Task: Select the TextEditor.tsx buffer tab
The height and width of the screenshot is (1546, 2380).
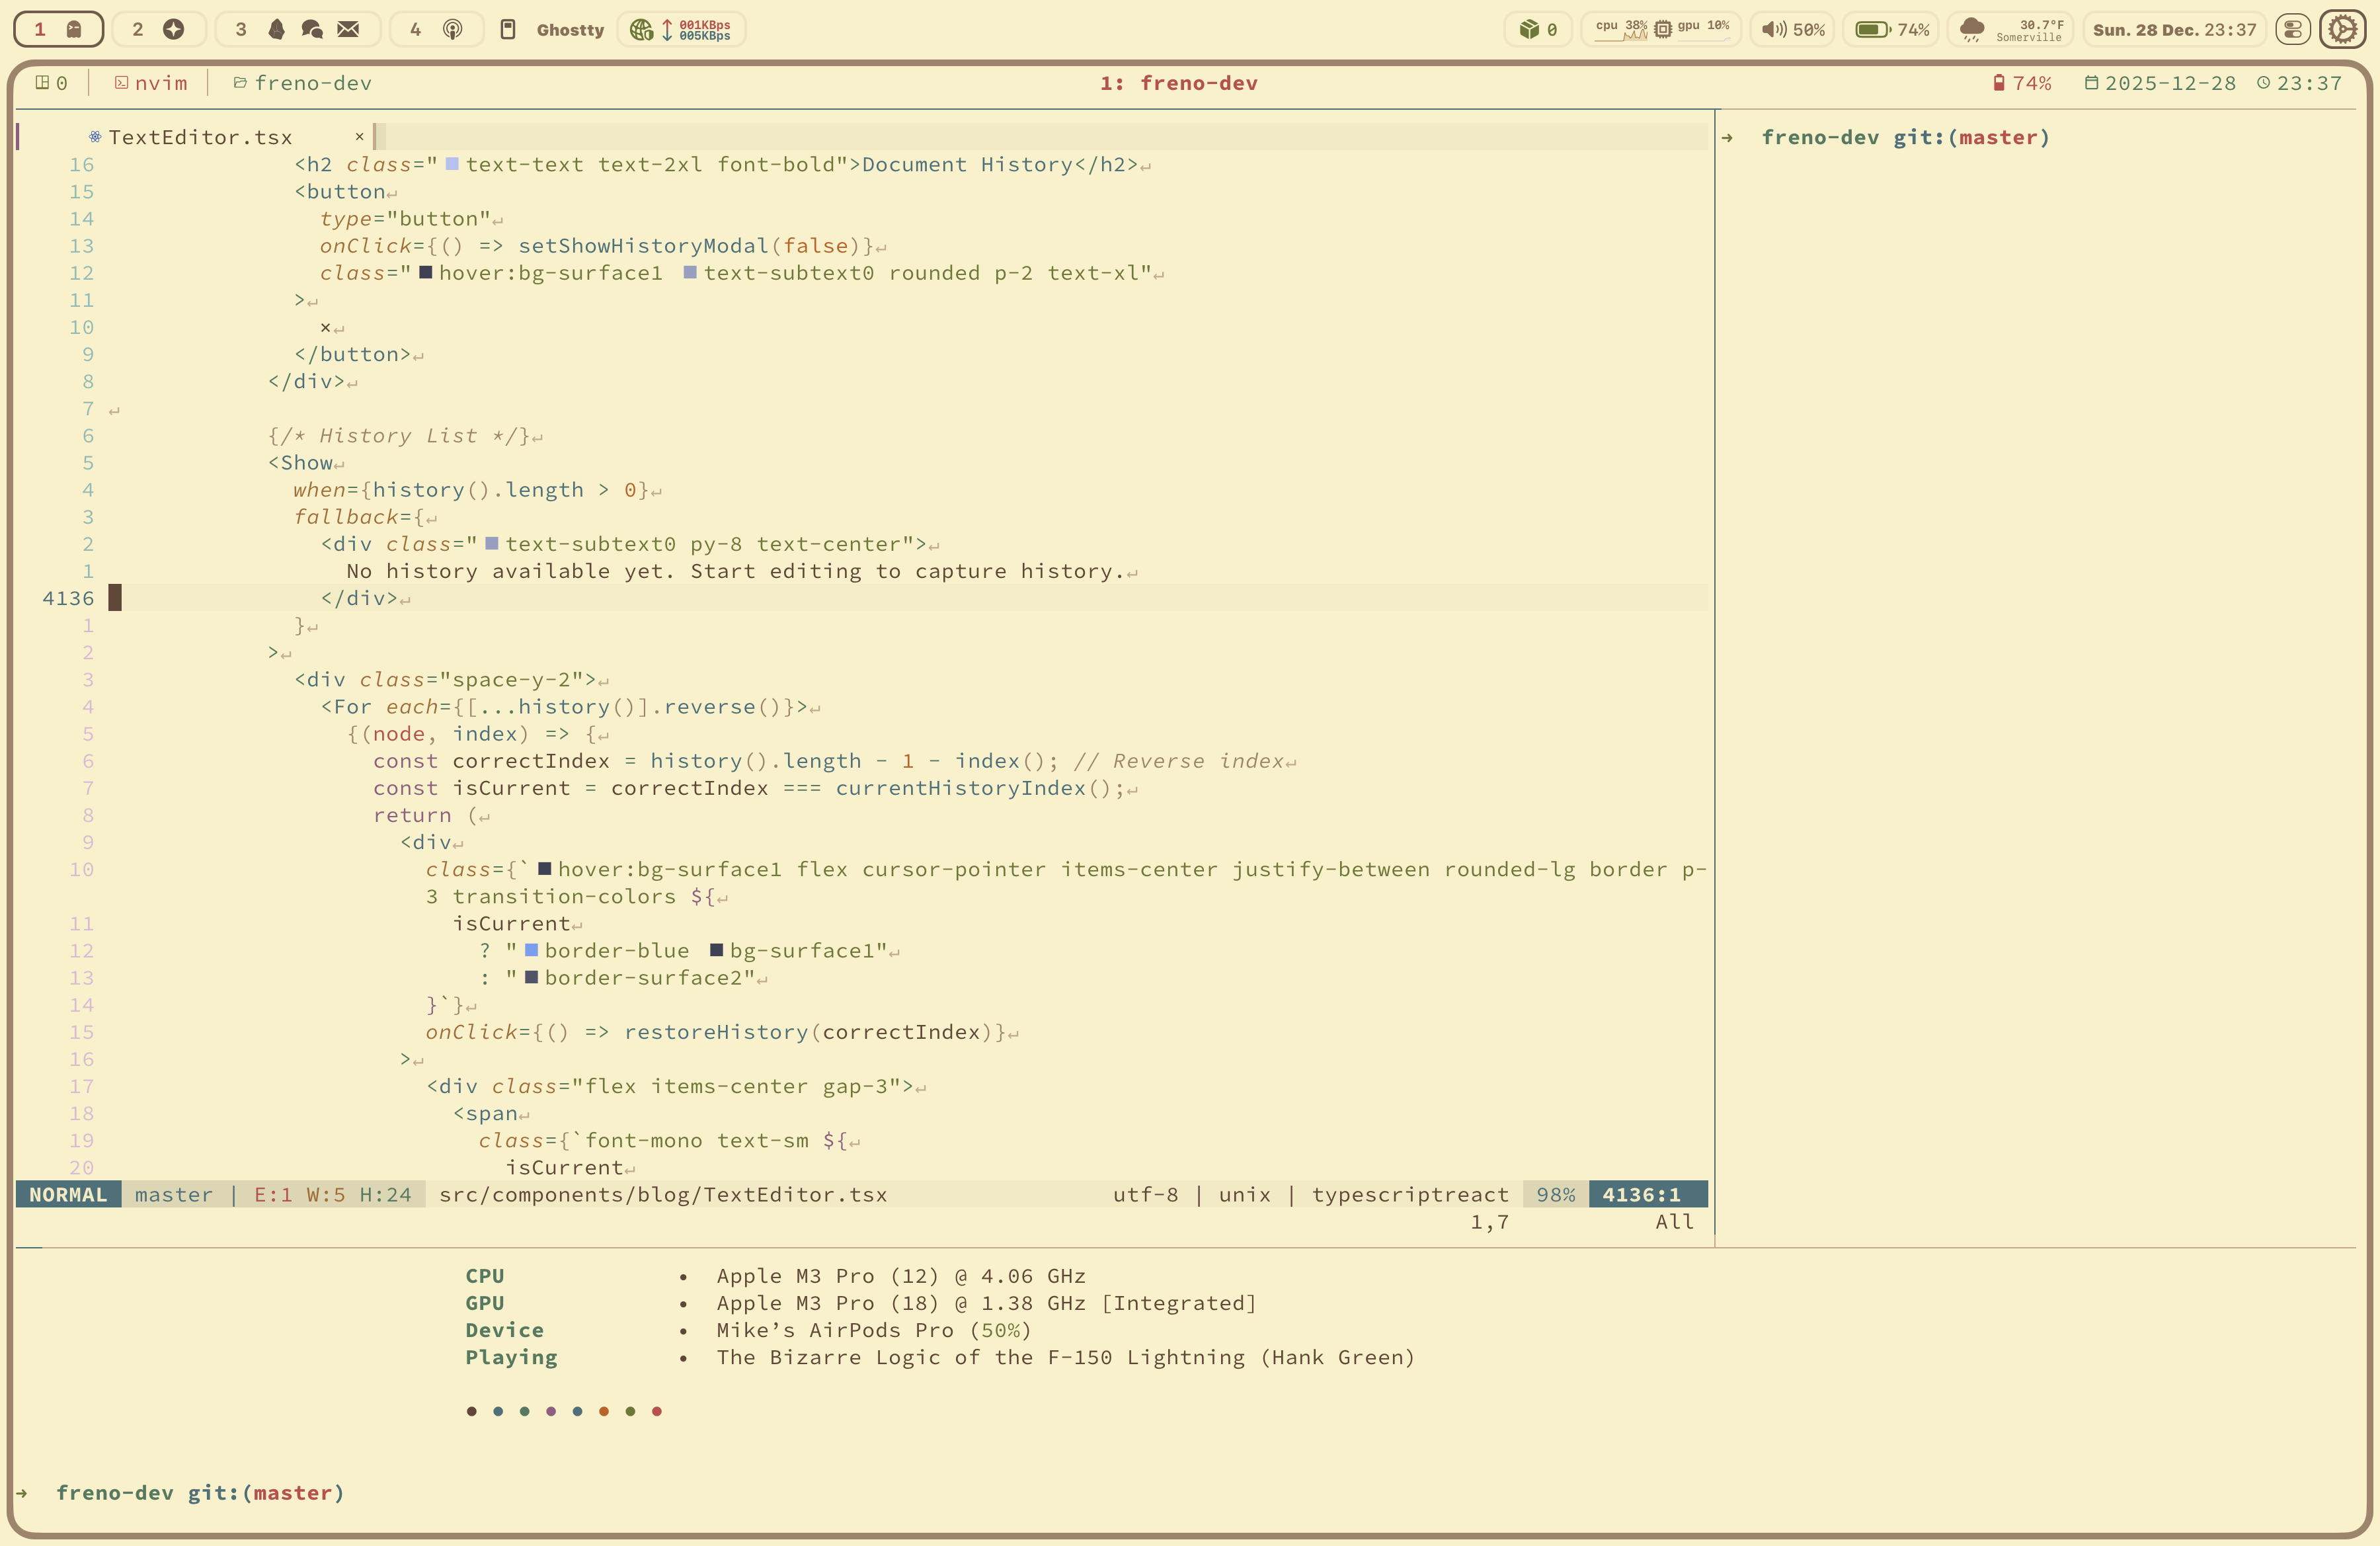Action: [x=199, y=137]
